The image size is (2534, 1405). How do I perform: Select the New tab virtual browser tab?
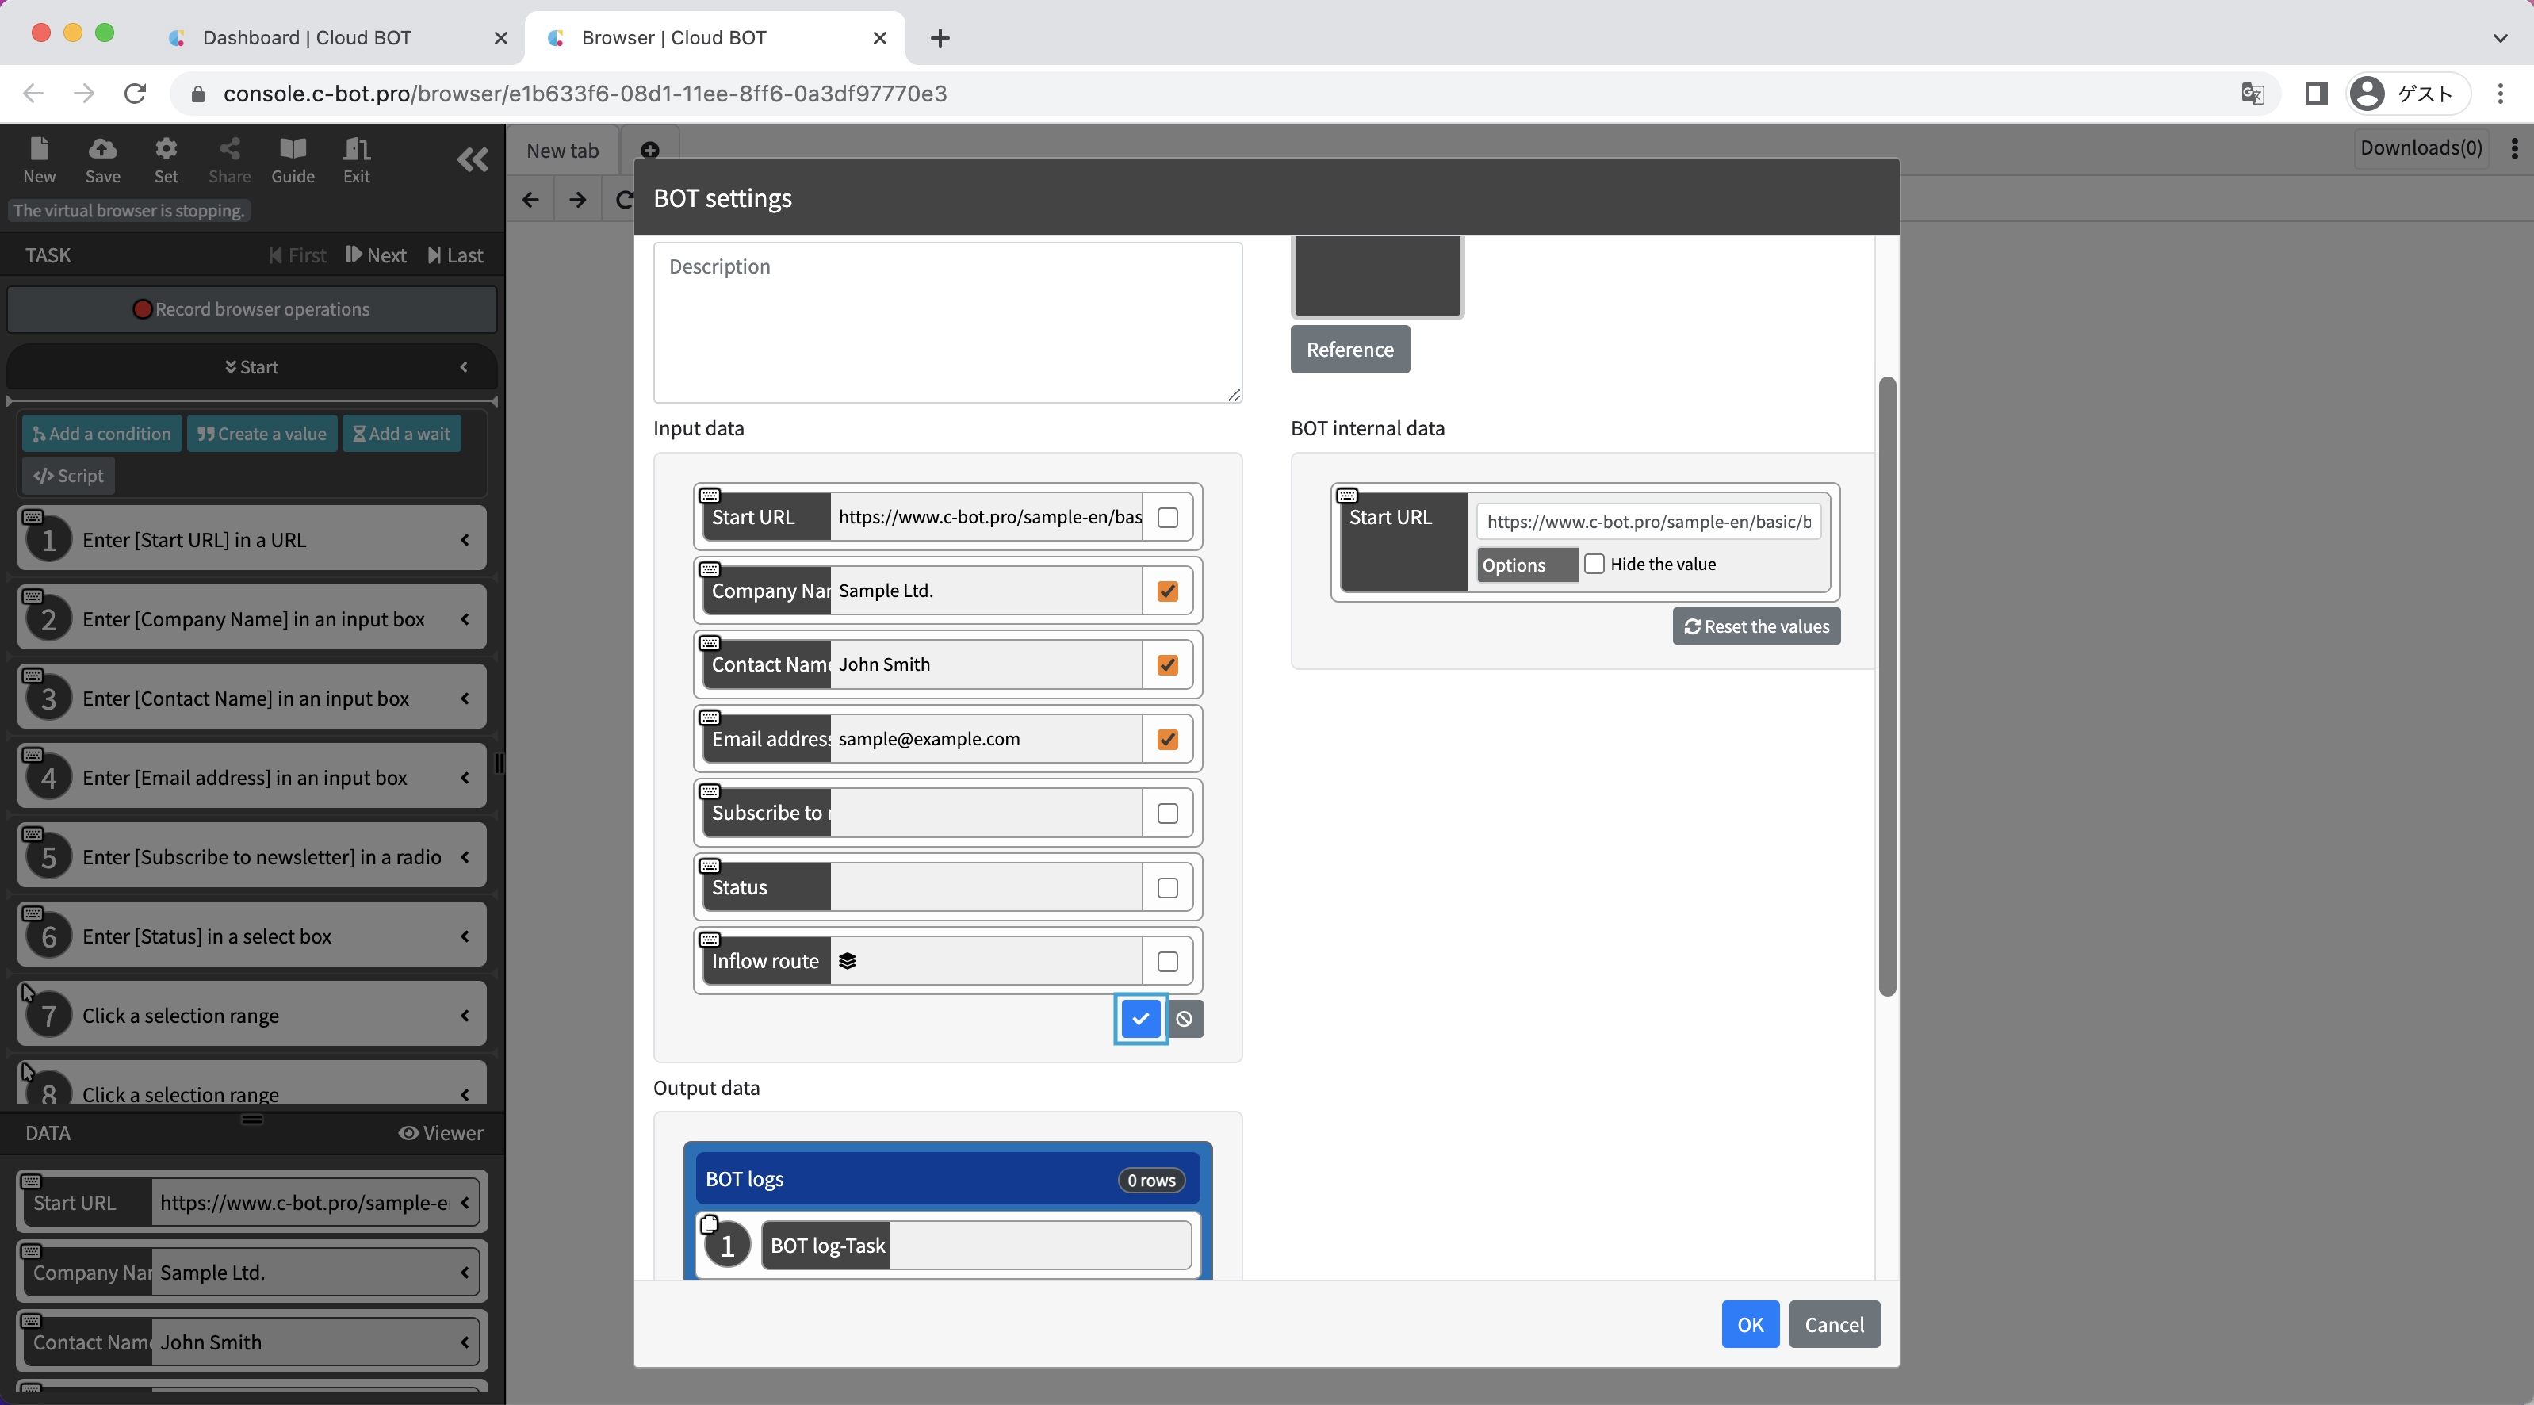pos(563,151)
